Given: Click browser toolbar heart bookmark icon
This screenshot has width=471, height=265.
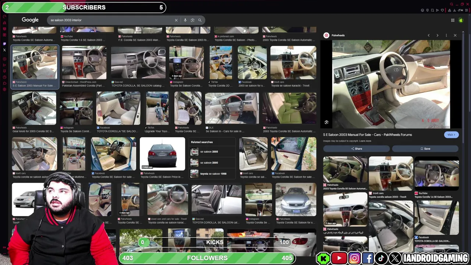Looking at the screenshot, I should pos(442,10).
